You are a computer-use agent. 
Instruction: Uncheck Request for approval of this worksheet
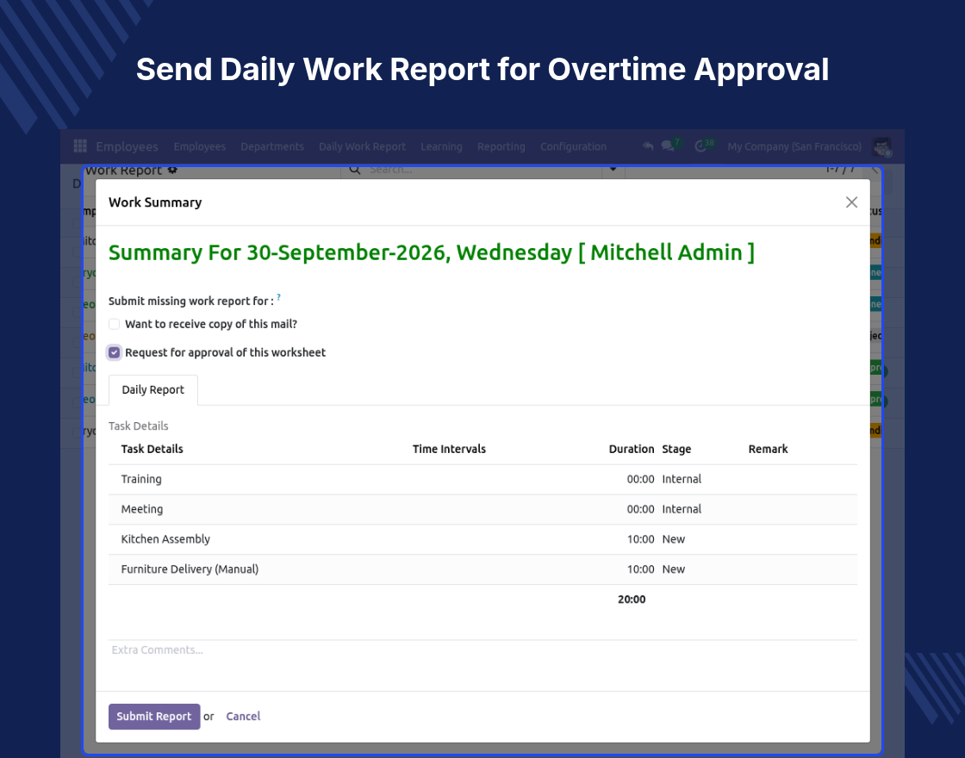point(114,352)
